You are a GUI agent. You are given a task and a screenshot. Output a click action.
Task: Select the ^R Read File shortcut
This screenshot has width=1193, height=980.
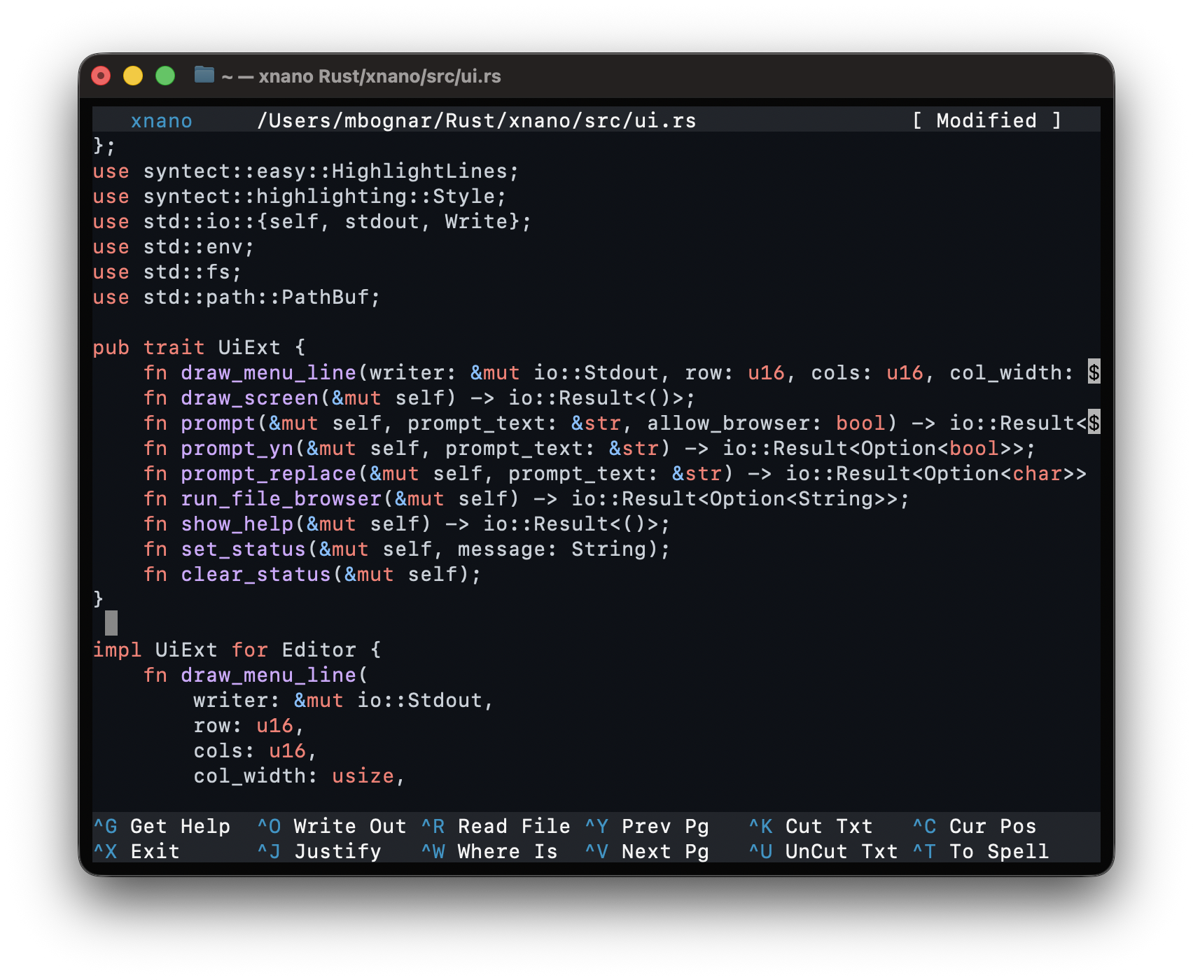(496, 826)
